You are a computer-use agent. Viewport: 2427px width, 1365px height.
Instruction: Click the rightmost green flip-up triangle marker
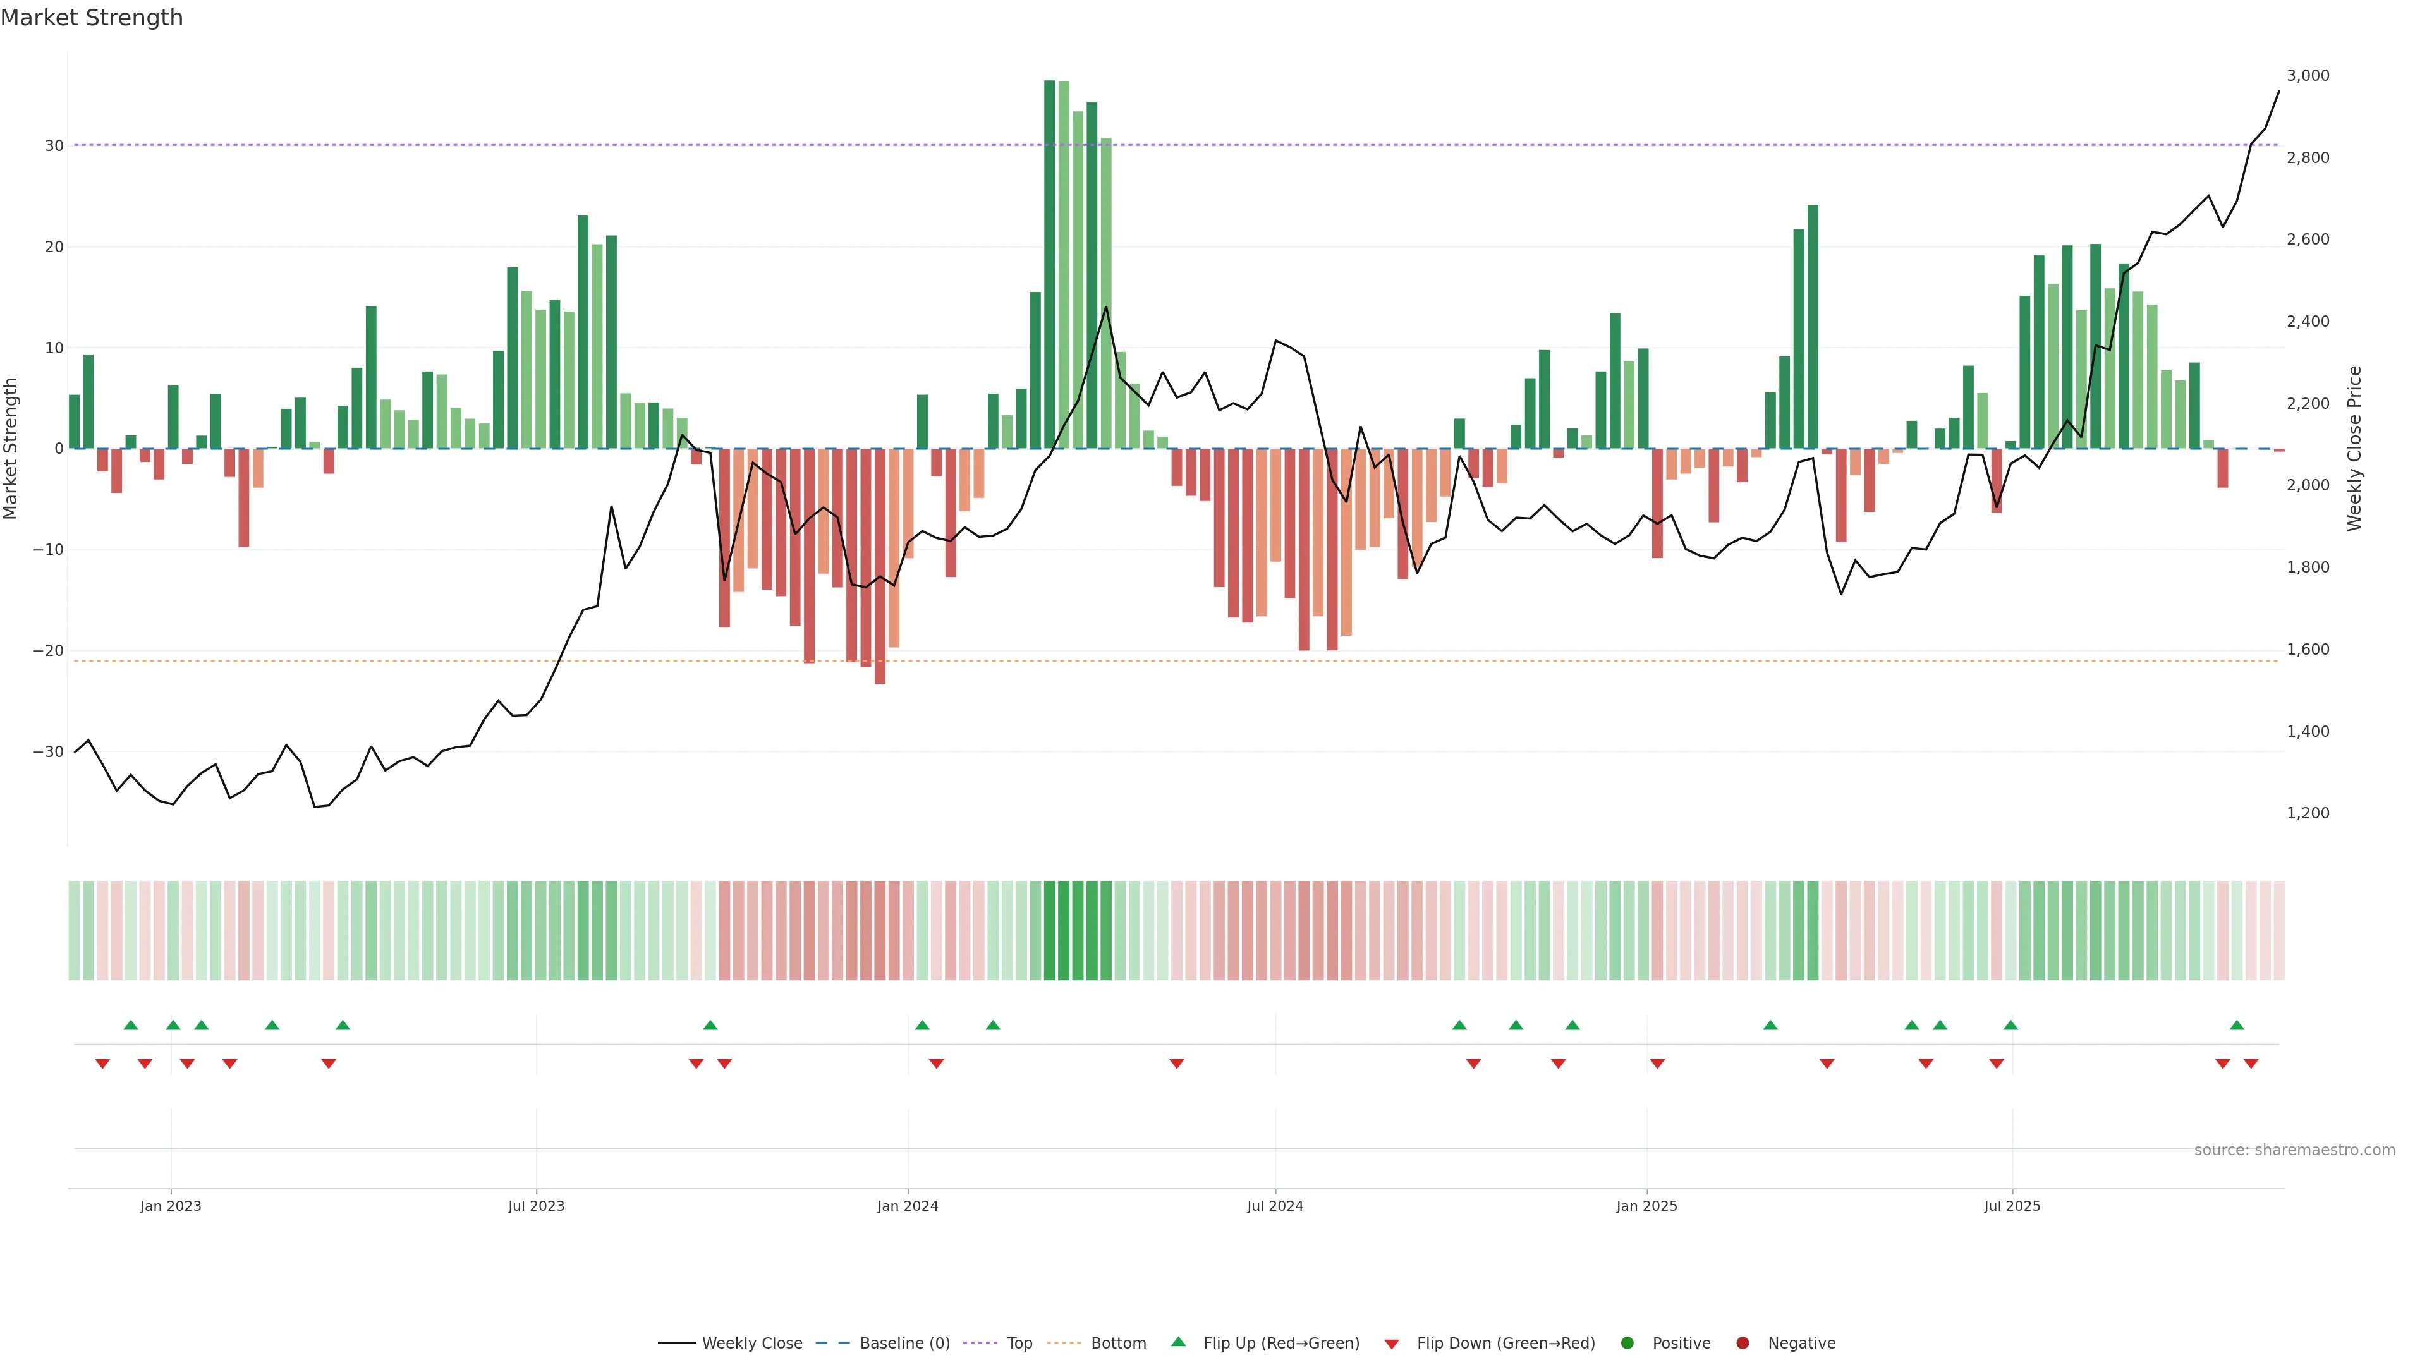pos(2237,1025)
